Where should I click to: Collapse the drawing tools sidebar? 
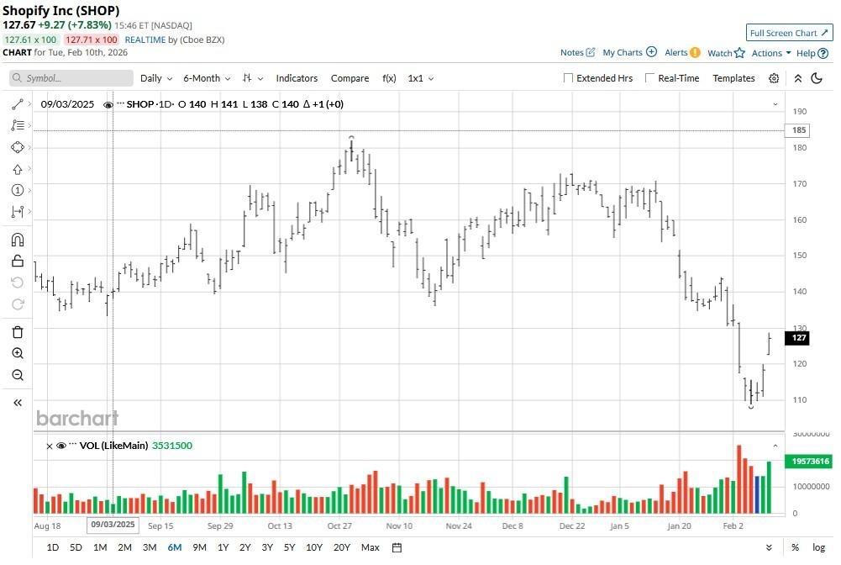point(17,403)
